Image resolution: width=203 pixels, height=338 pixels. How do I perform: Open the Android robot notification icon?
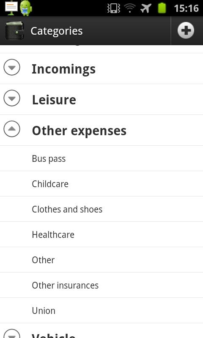coord(26,8)
